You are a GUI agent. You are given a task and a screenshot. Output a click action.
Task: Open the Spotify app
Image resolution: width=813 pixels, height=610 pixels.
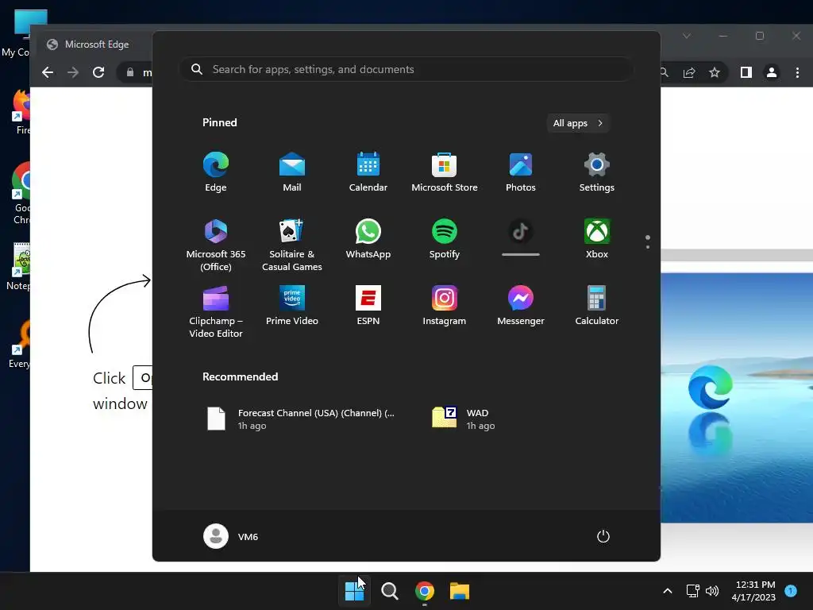(x=445, y=239)
